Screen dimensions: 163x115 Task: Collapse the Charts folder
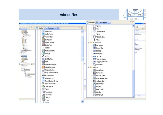[88, 67]
